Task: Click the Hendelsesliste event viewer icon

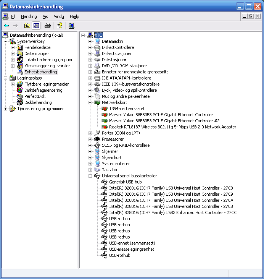Action: click(20, 47)
